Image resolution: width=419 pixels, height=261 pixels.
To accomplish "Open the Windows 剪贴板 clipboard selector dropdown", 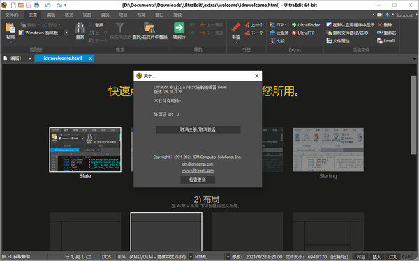I will [66, 33].
